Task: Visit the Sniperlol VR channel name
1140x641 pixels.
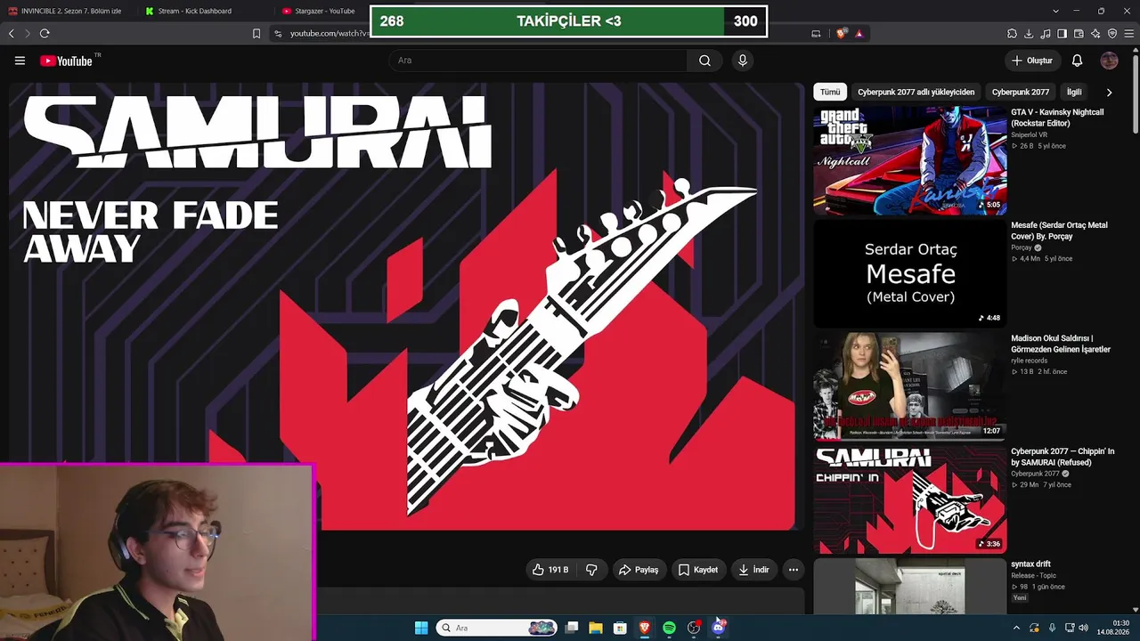Action: [1030, 134]
